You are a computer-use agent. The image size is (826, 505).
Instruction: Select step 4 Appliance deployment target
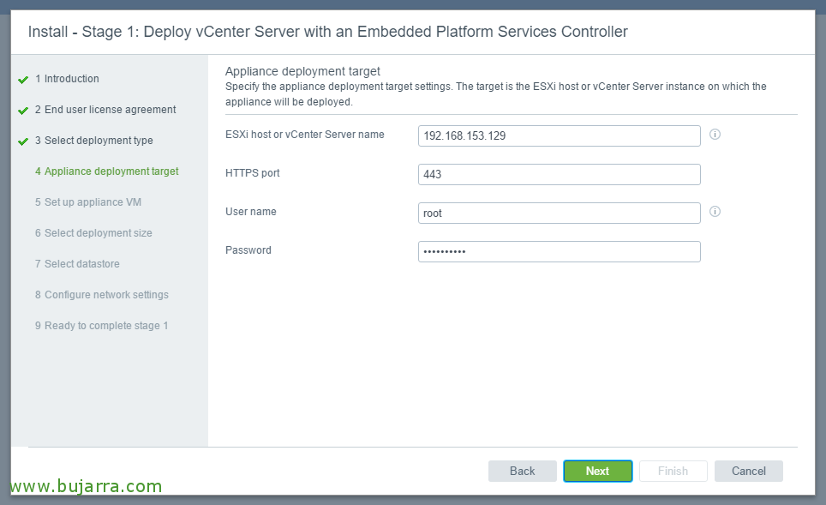[107, 171]
